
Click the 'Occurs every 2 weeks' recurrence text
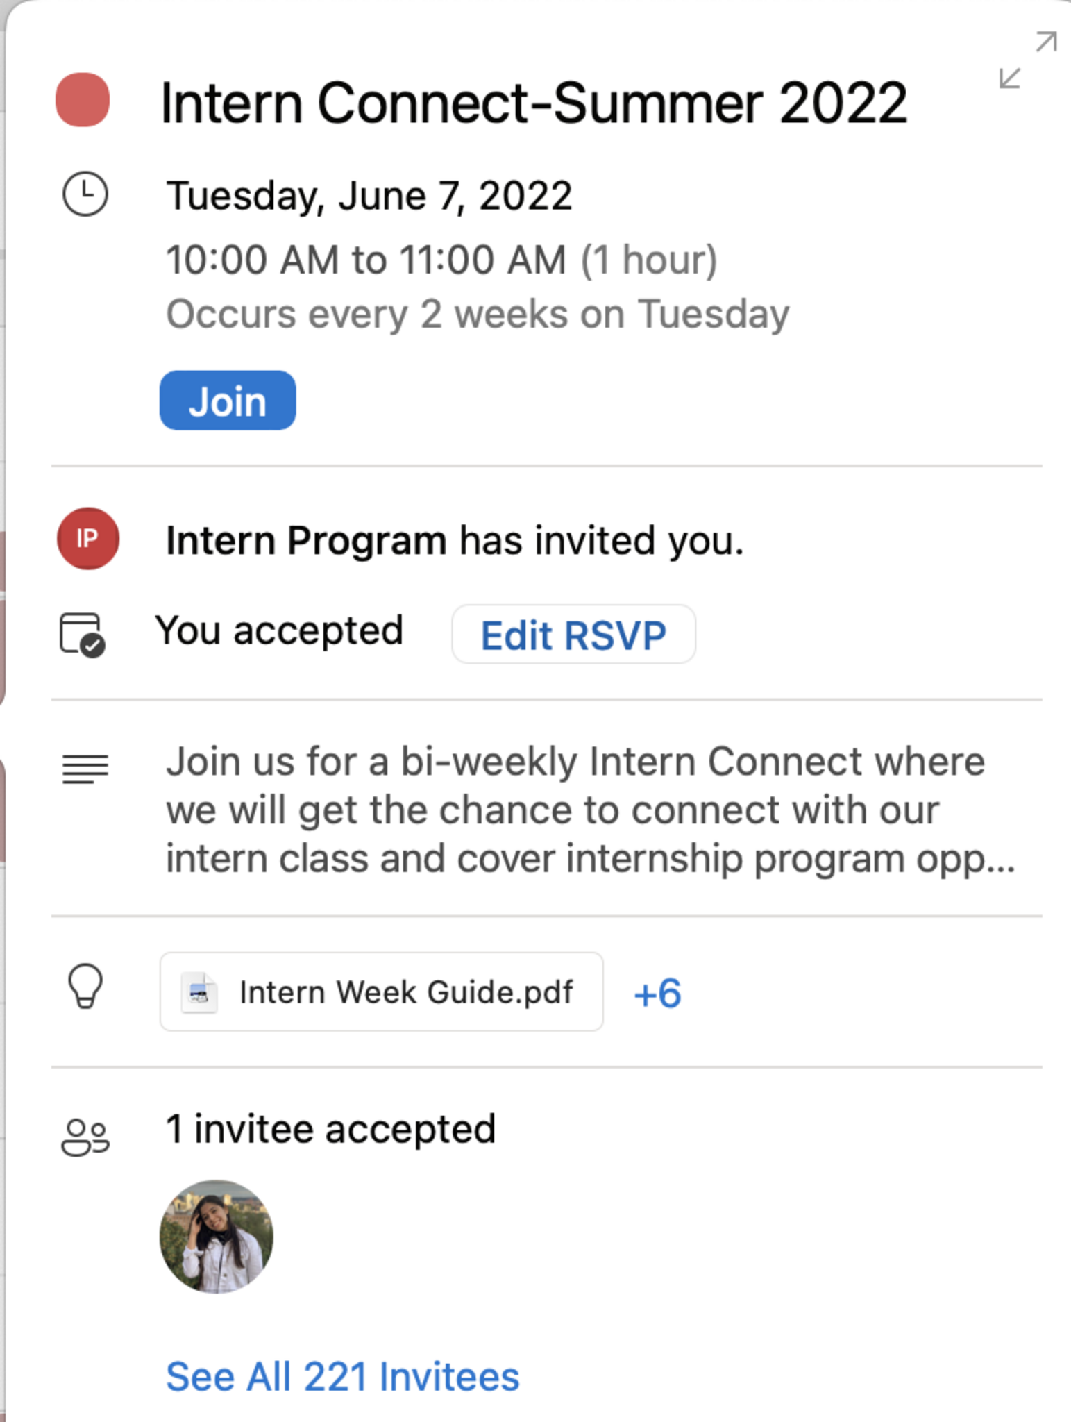478,314
